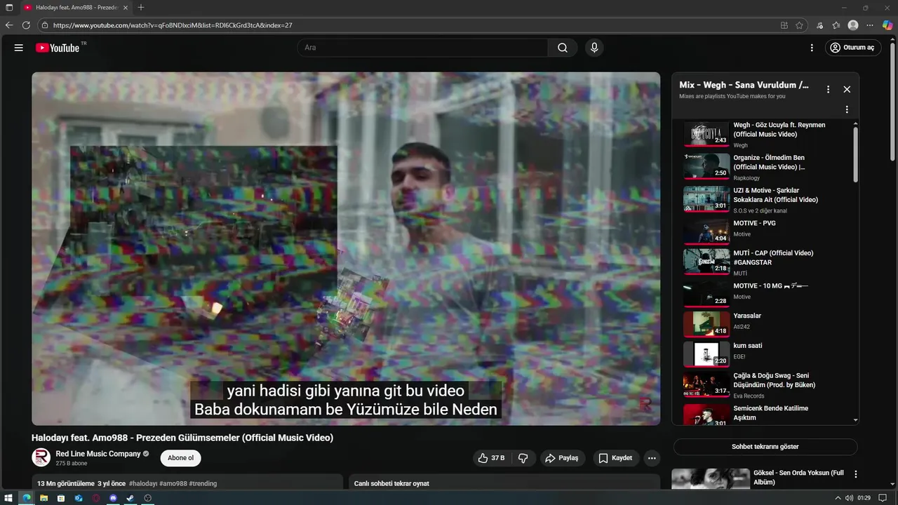
Task: Open Discord from the taskbar
Action: tap(113, 498)
